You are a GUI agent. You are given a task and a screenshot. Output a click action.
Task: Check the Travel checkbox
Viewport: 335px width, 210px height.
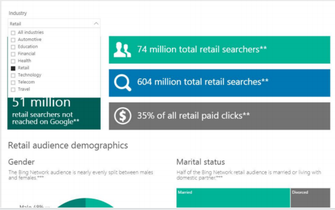pyautogui.click(x=13, y=89)
